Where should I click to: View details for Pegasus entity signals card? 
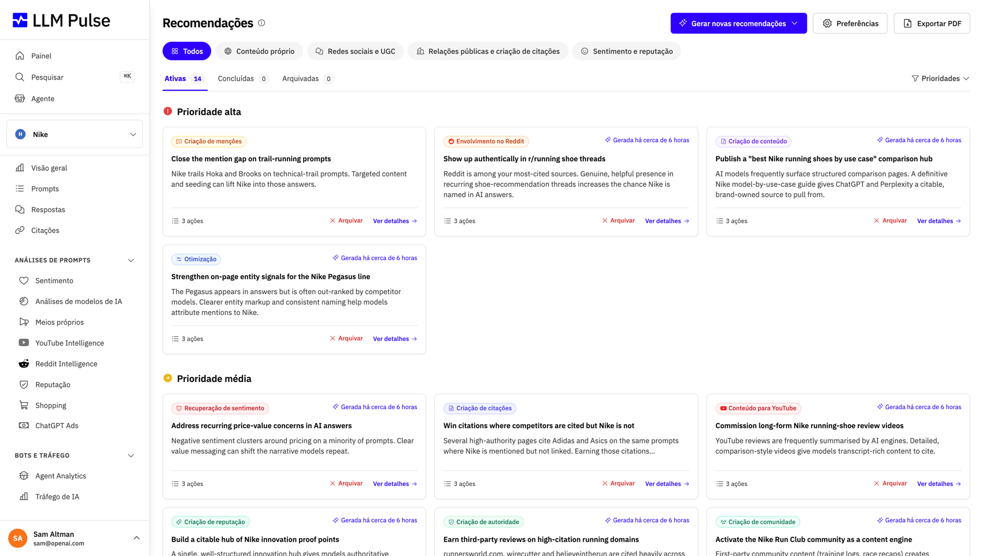(395, 339)
